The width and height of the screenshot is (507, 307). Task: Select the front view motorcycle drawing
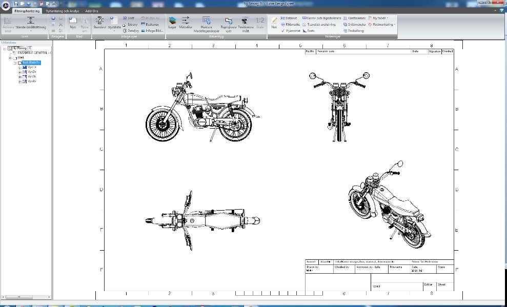[x=338, y=107]
